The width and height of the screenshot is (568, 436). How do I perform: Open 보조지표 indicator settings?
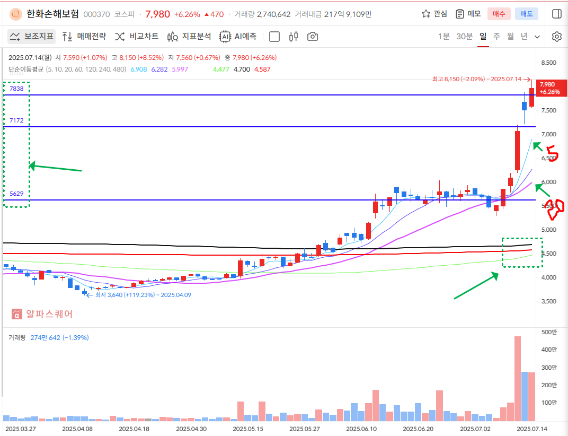(x=31, y=36)
